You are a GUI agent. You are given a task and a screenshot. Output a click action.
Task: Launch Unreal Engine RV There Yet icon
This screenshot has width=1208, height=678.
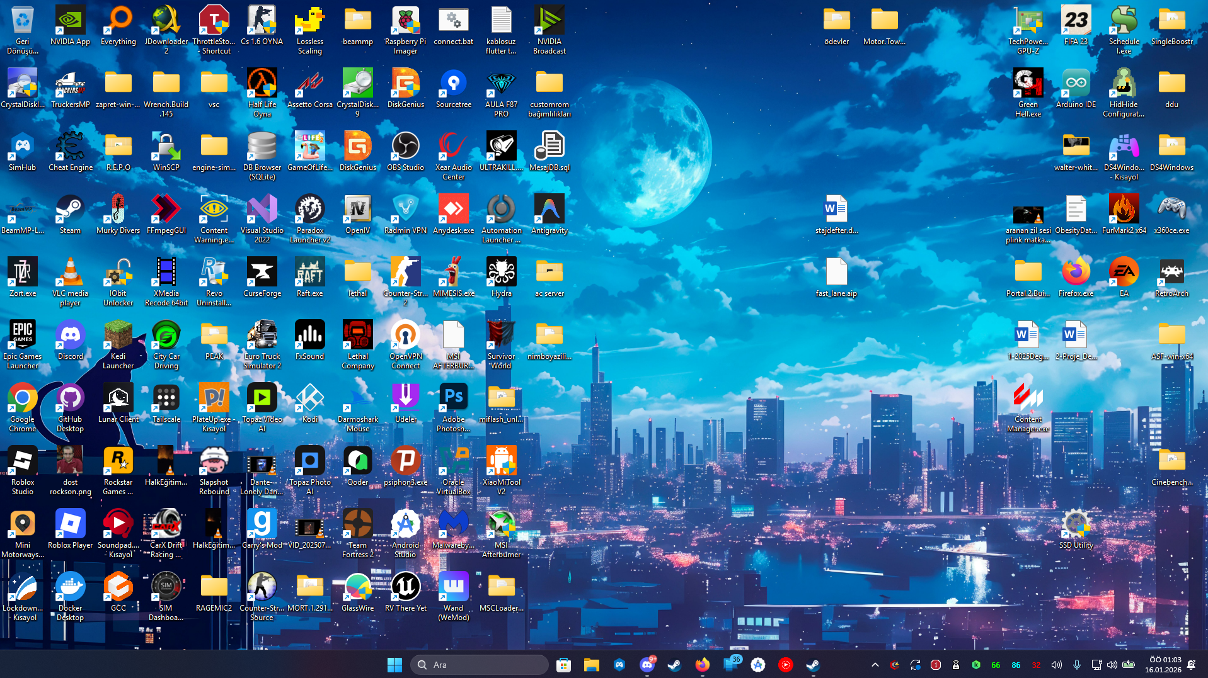click(405, 592)
